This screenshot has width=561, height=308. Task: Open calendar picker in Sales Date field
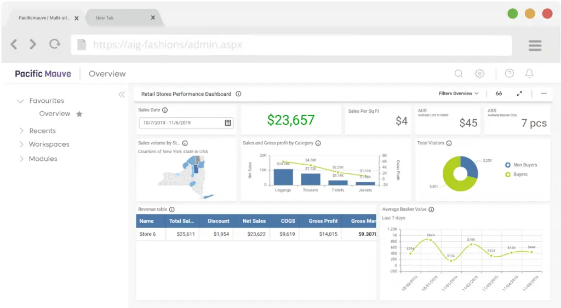tap(228, 123)
